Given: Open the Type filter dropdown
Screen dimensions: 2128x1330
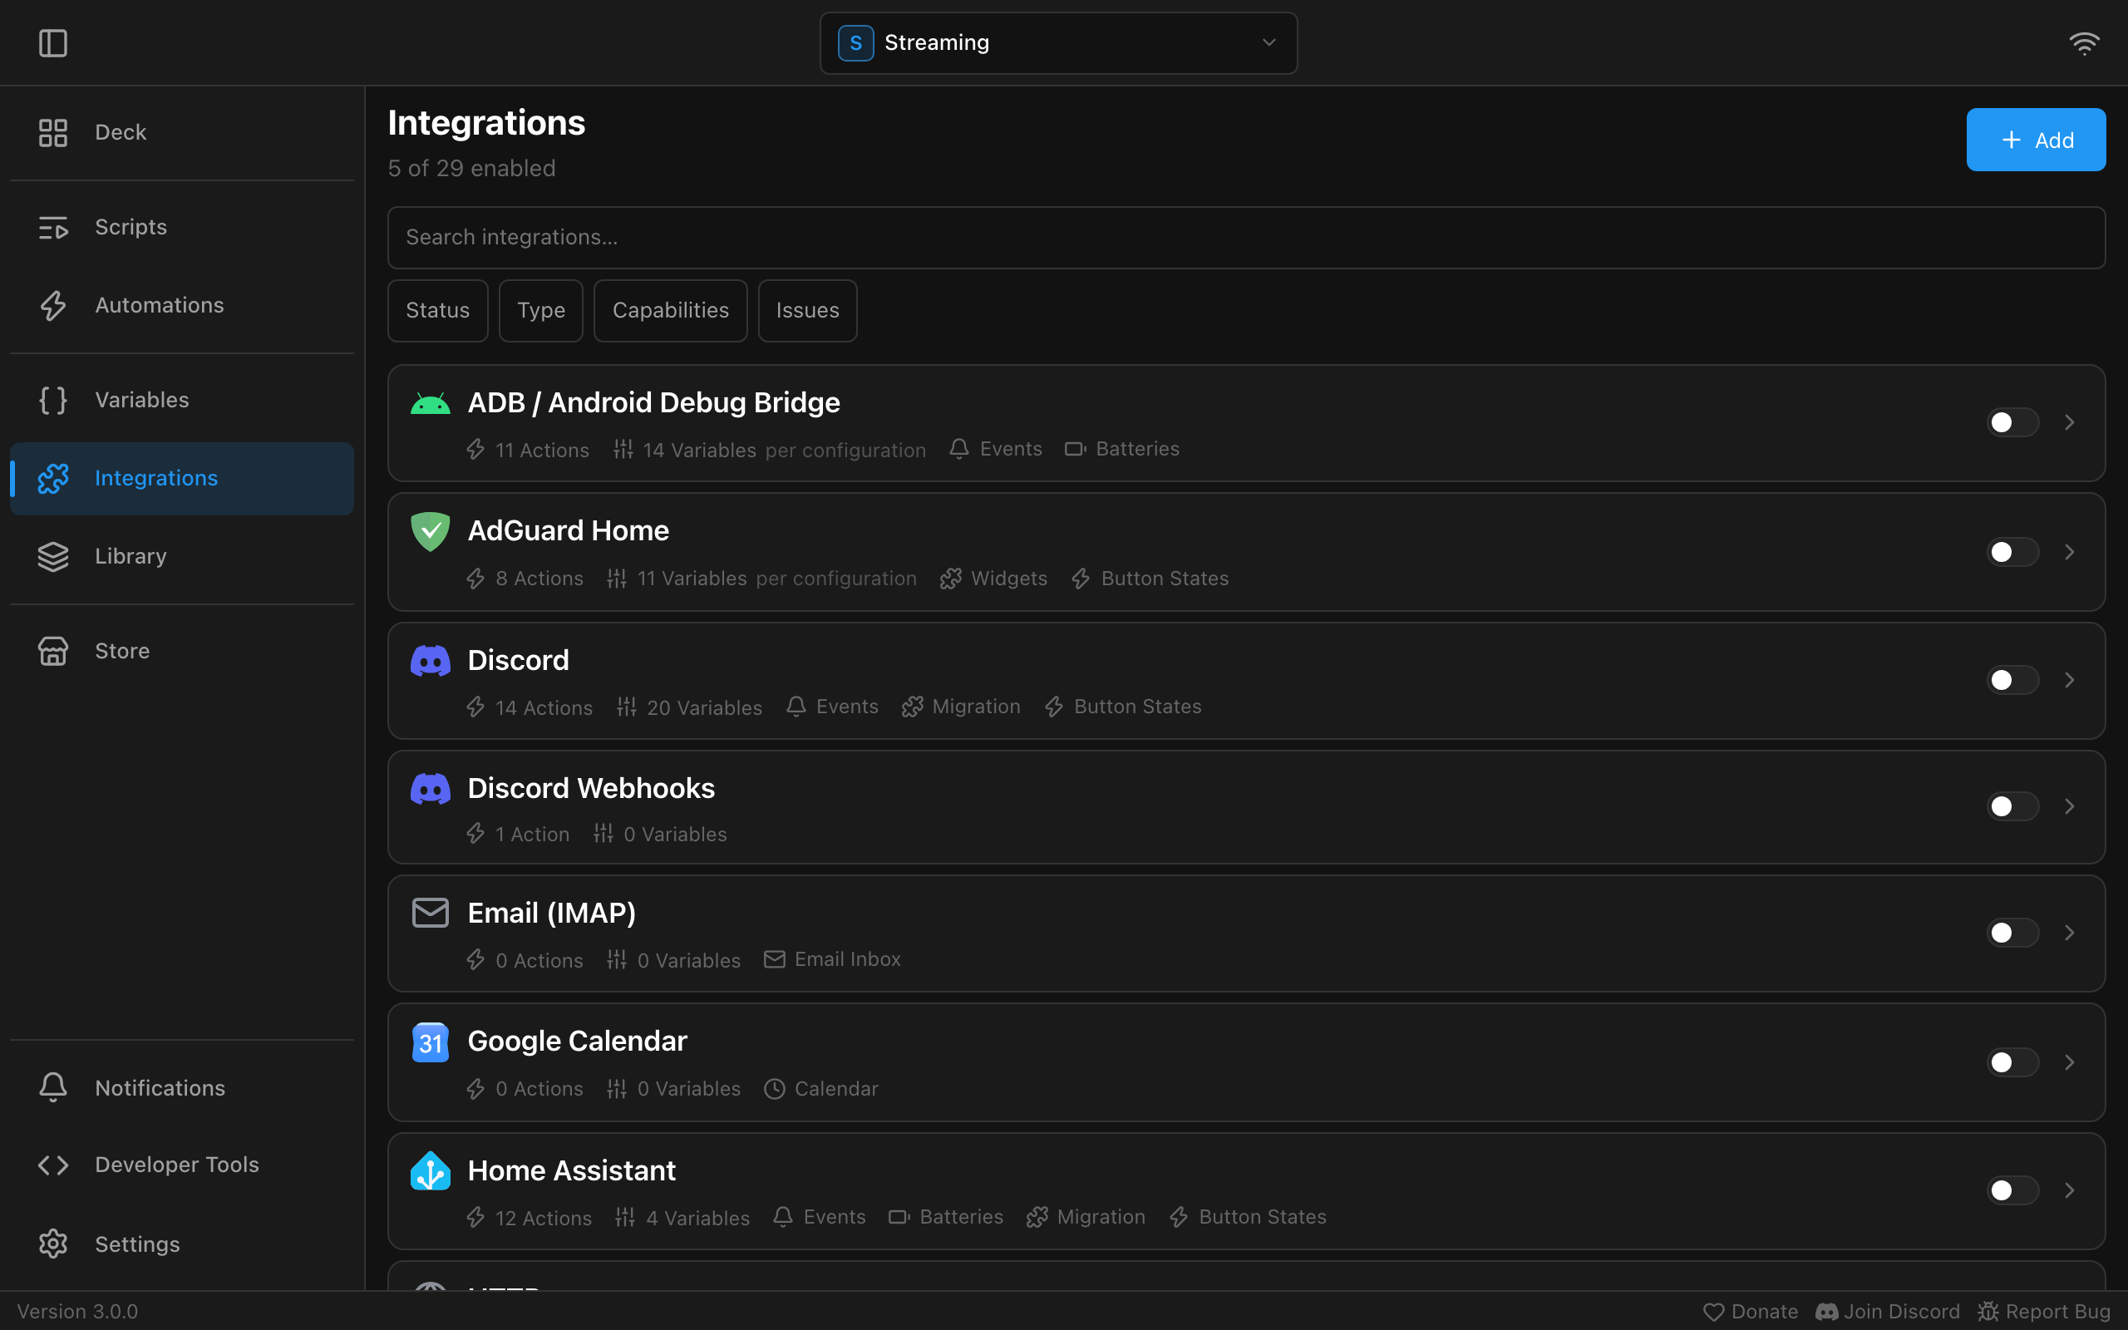Looking at the screenshot, I should click(x=541, y=311).
